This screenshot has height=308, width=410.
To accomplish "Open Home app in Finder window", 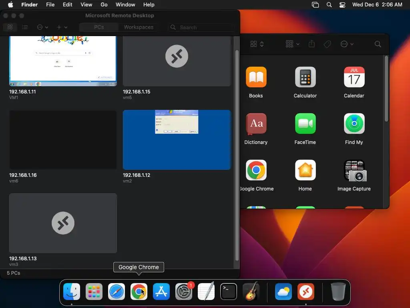I will tap(305, 170).
